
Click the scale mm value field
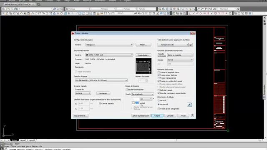[x=135, y=99]
